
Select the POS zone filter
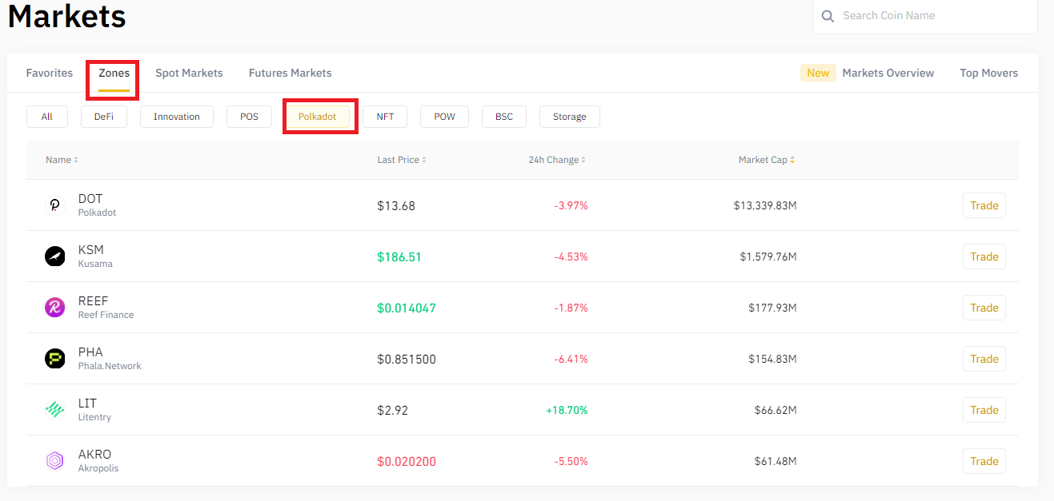coord(249,117)
